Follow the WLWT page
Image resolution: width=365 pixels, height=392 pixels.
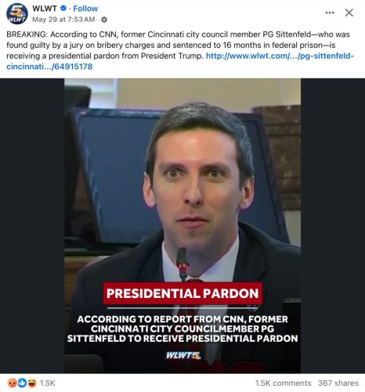85,9
